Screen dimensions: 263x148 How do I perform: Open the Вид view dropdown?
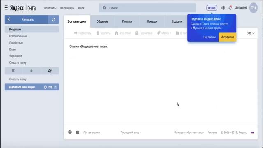pos(251,33)
